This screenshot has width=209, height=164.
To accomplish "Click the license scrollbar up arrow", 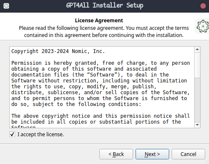I will (x=197, y=49).
